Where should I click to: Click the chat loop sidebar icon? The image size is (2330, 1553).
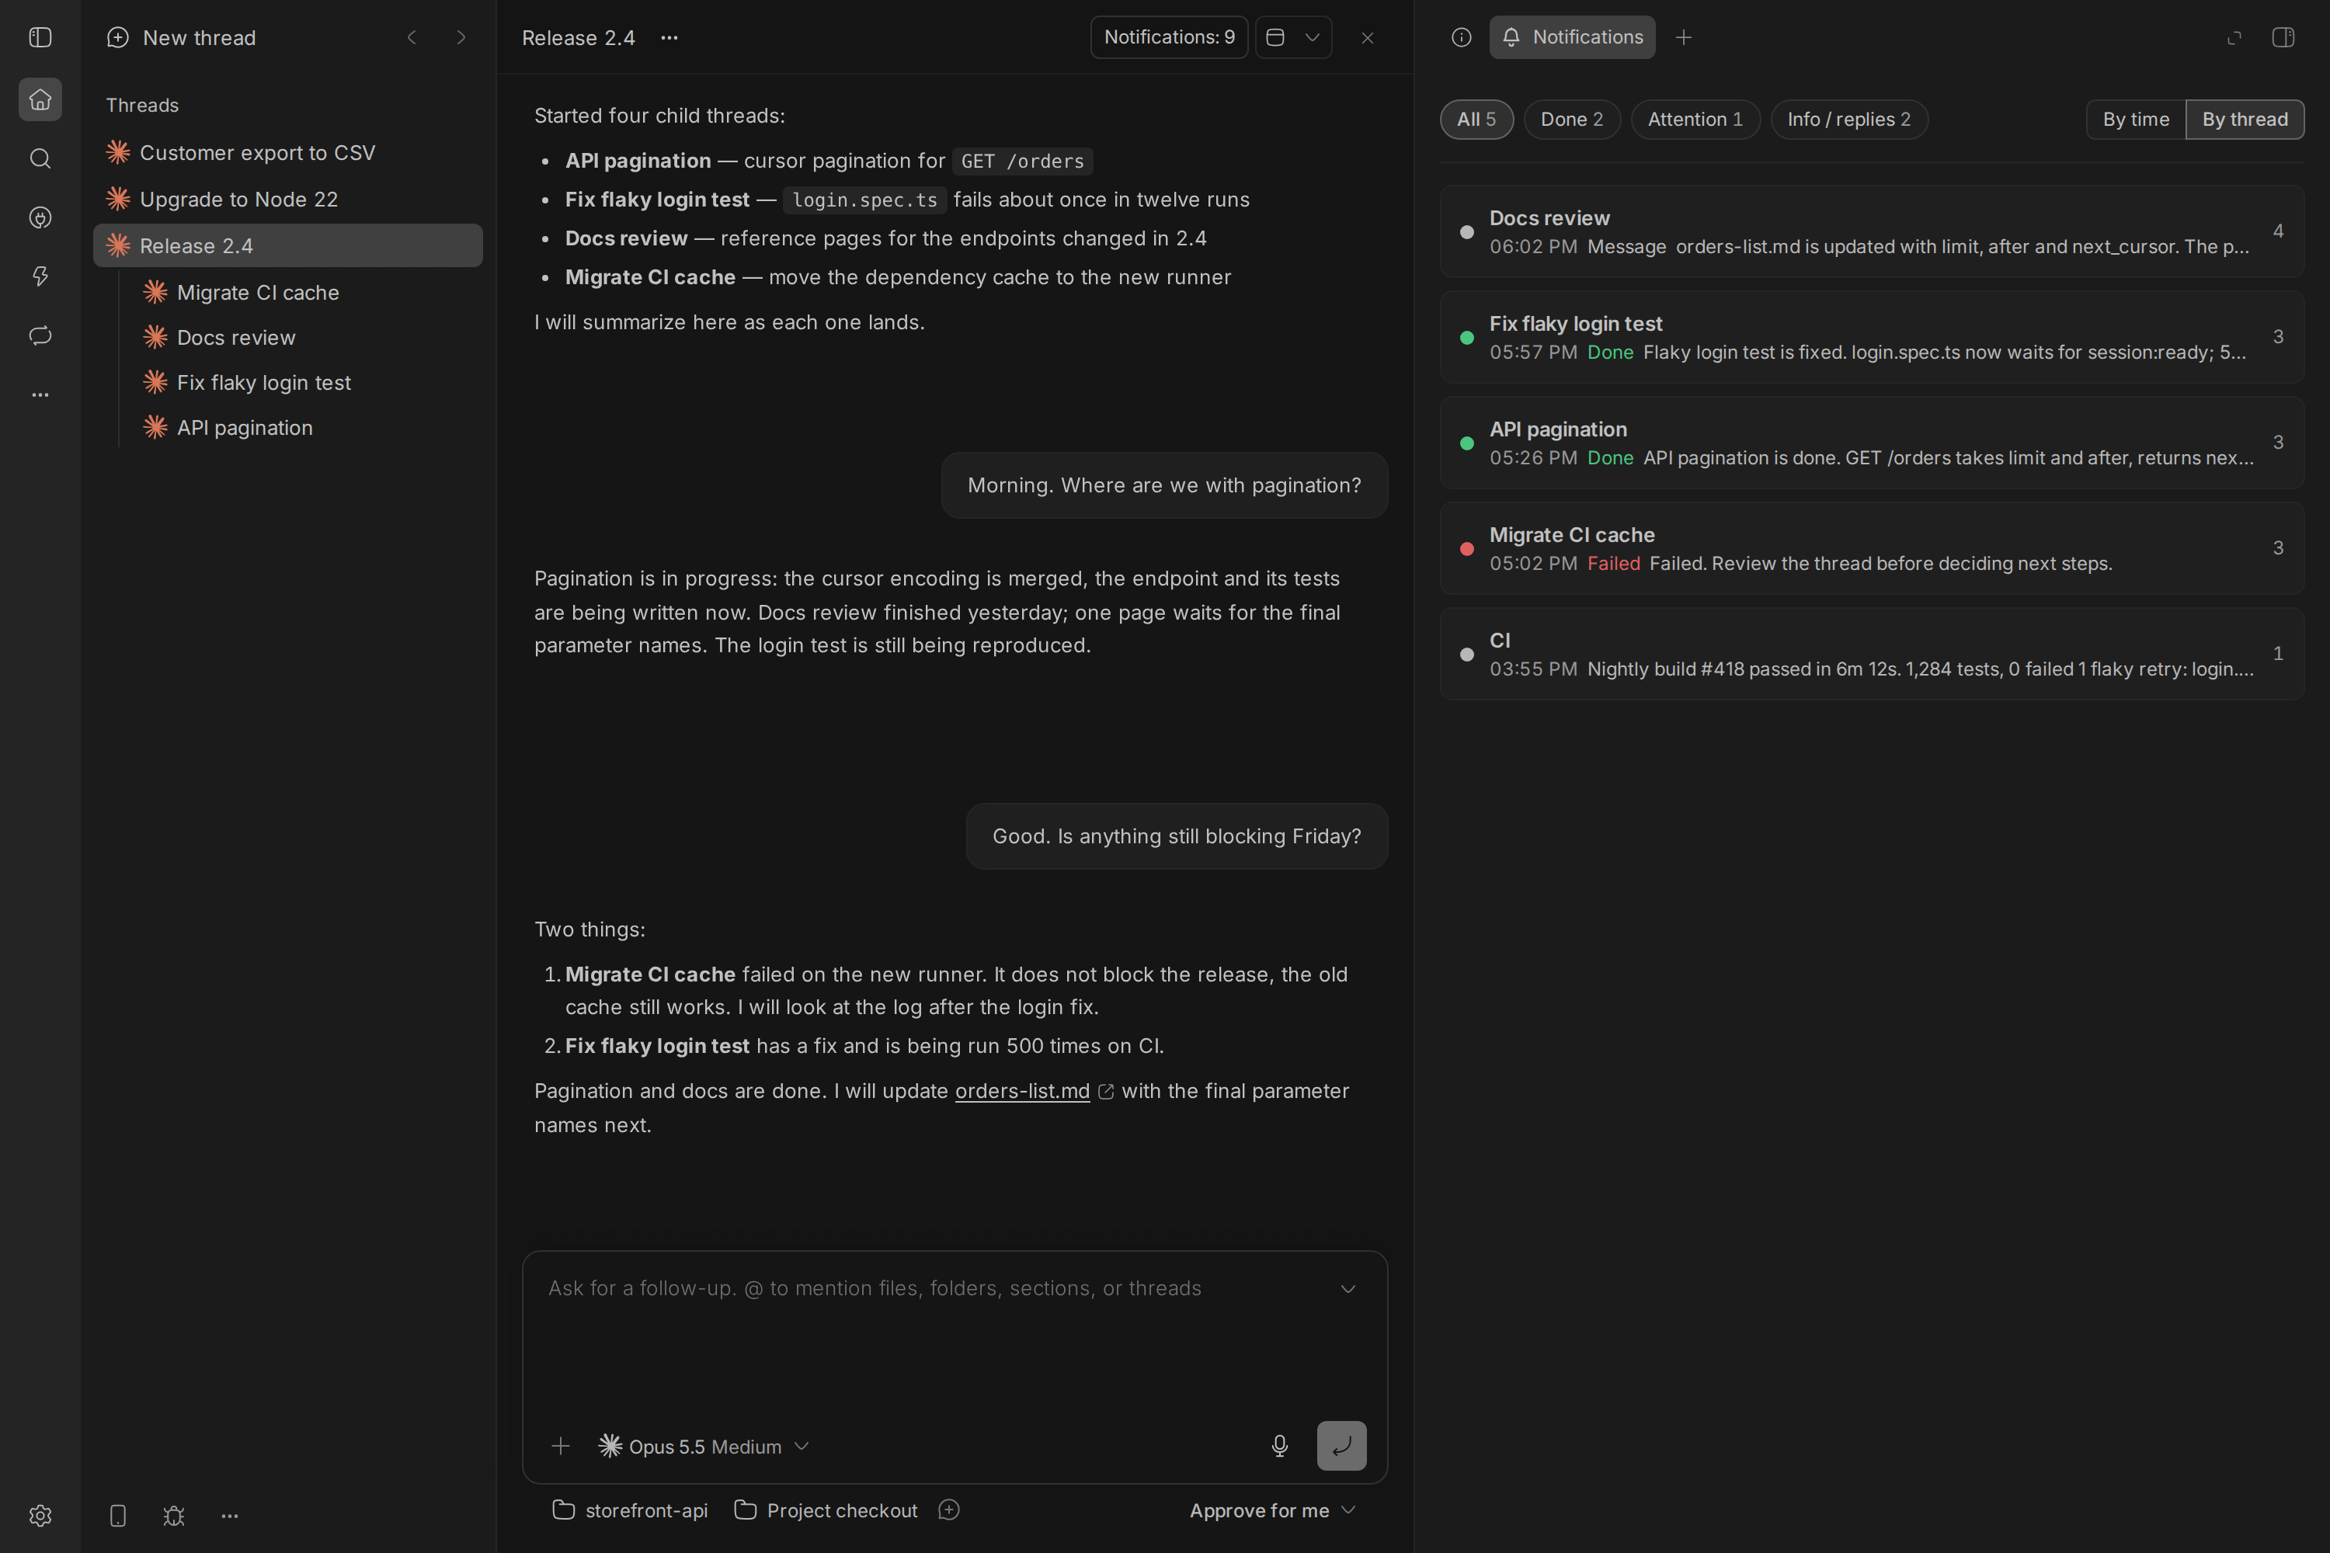pyautogui.click(x=40, y=335)
